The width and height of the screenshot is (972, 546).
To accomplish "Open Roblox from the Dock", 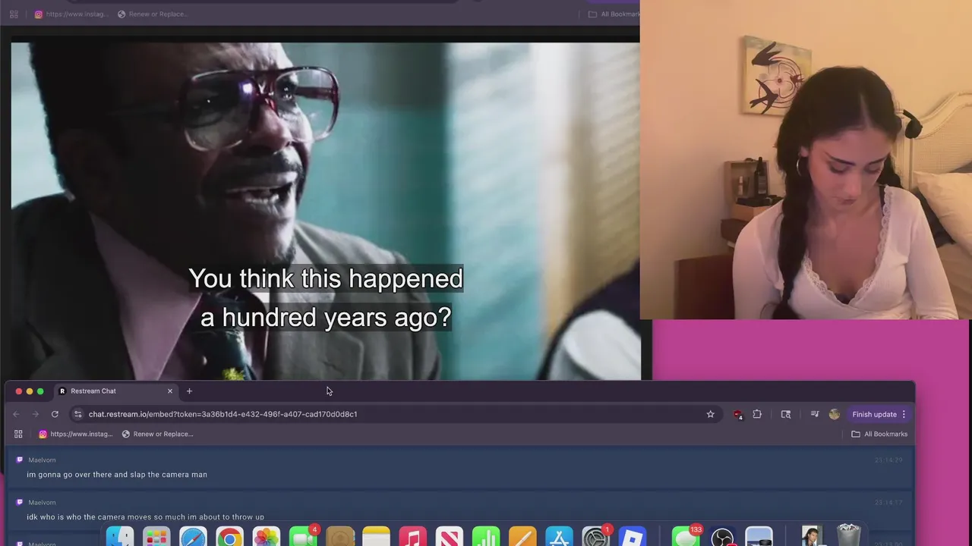I will [x=632, y=536].
